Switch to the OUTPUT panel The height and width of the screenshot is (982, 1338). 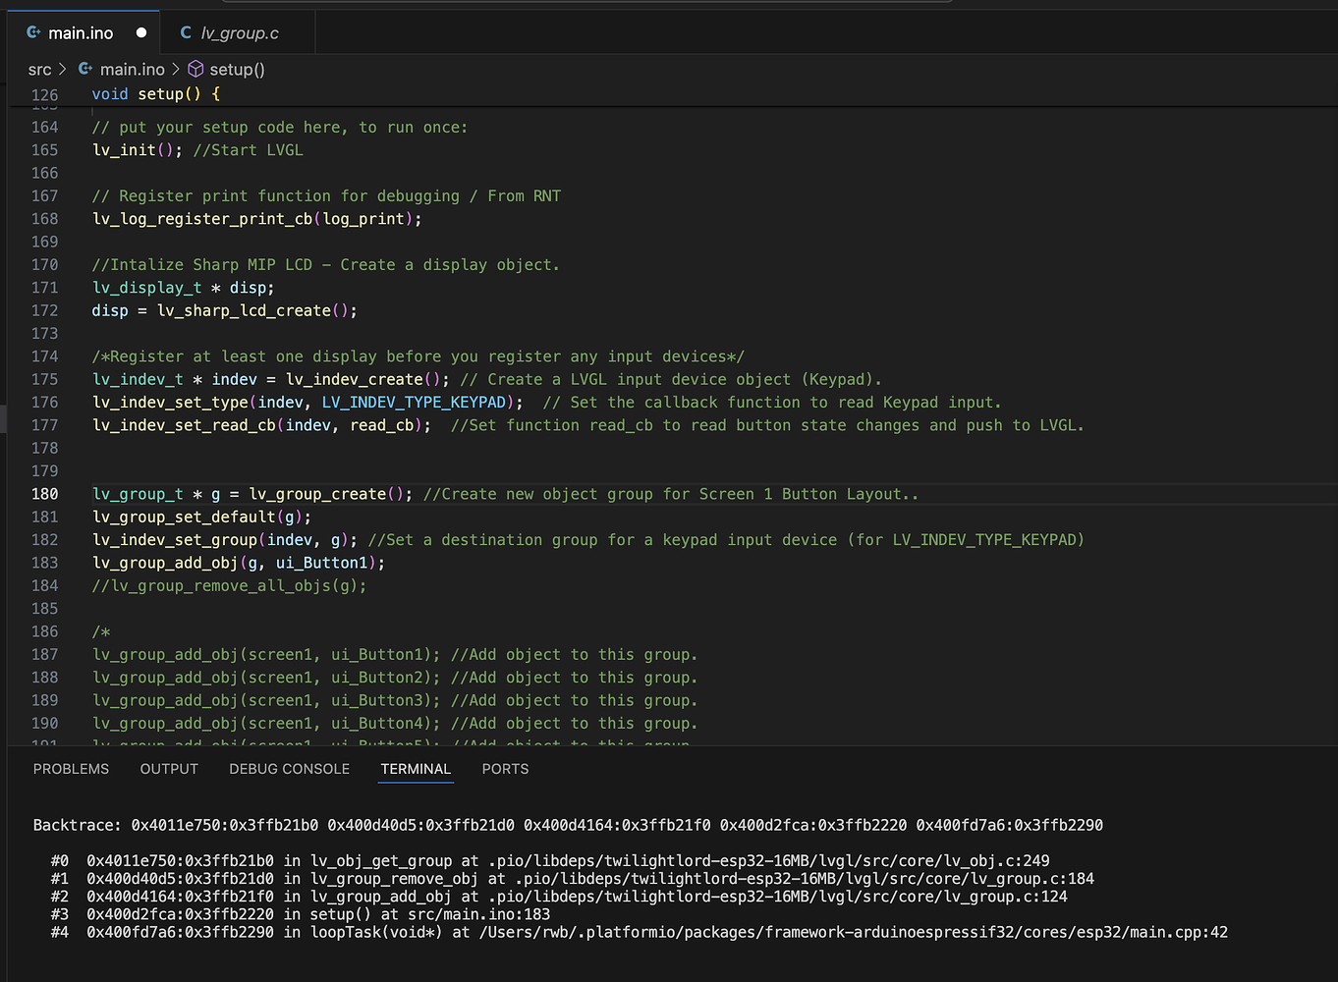click(168, 769)
